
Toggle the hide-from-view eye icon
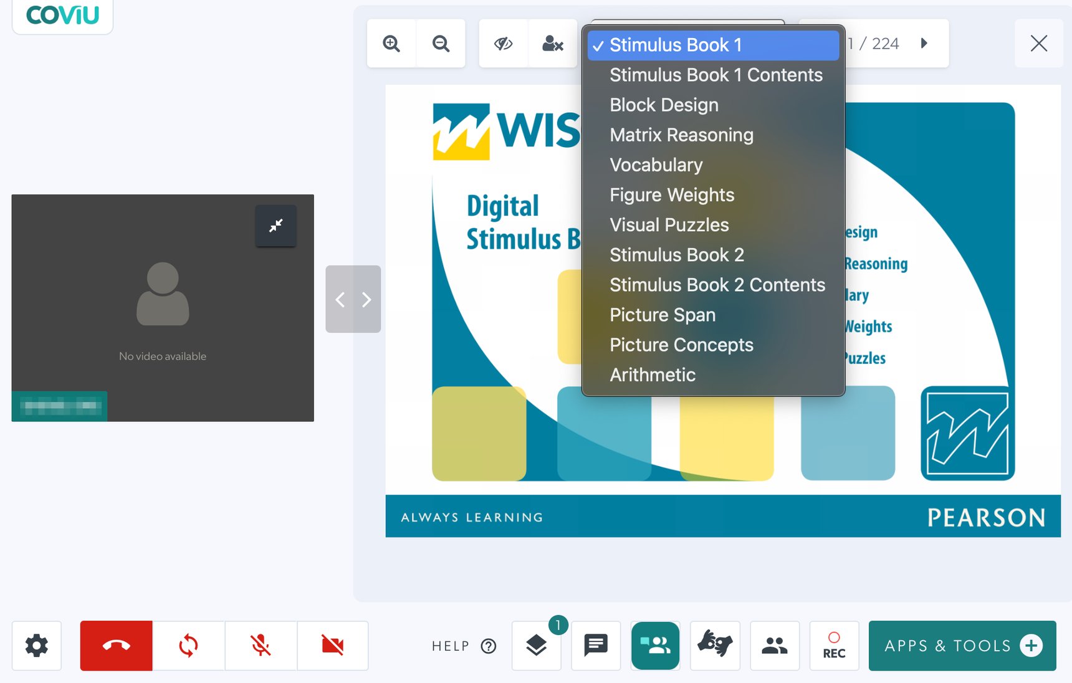[504, 44]
